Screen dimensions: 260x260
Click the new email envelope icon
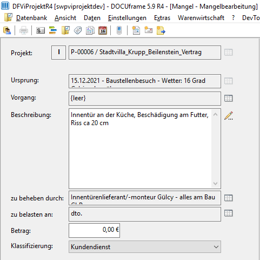148,30
